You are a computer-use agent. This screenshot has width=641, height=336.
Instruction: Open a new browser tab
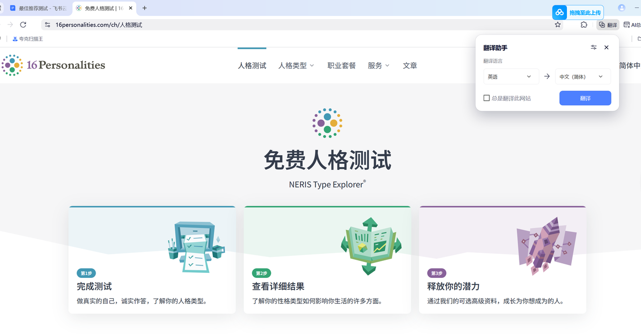[x=145, y=8]
